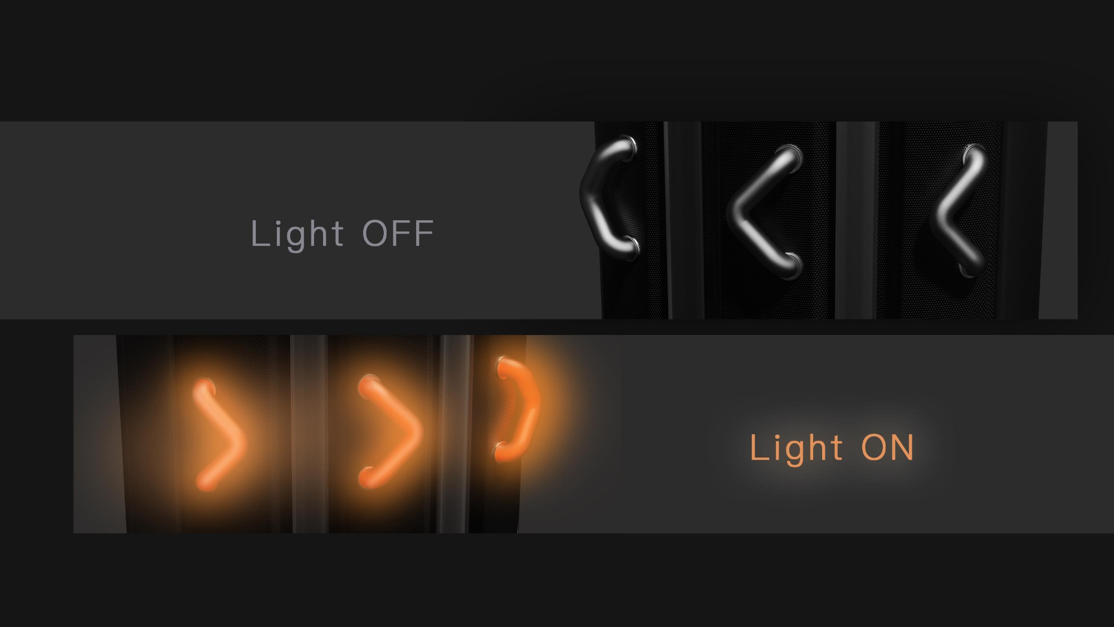The image size is (1114, 627).
Task: Click the top mount of the rightmost unlit handle
Action: (x=975, y=152)
